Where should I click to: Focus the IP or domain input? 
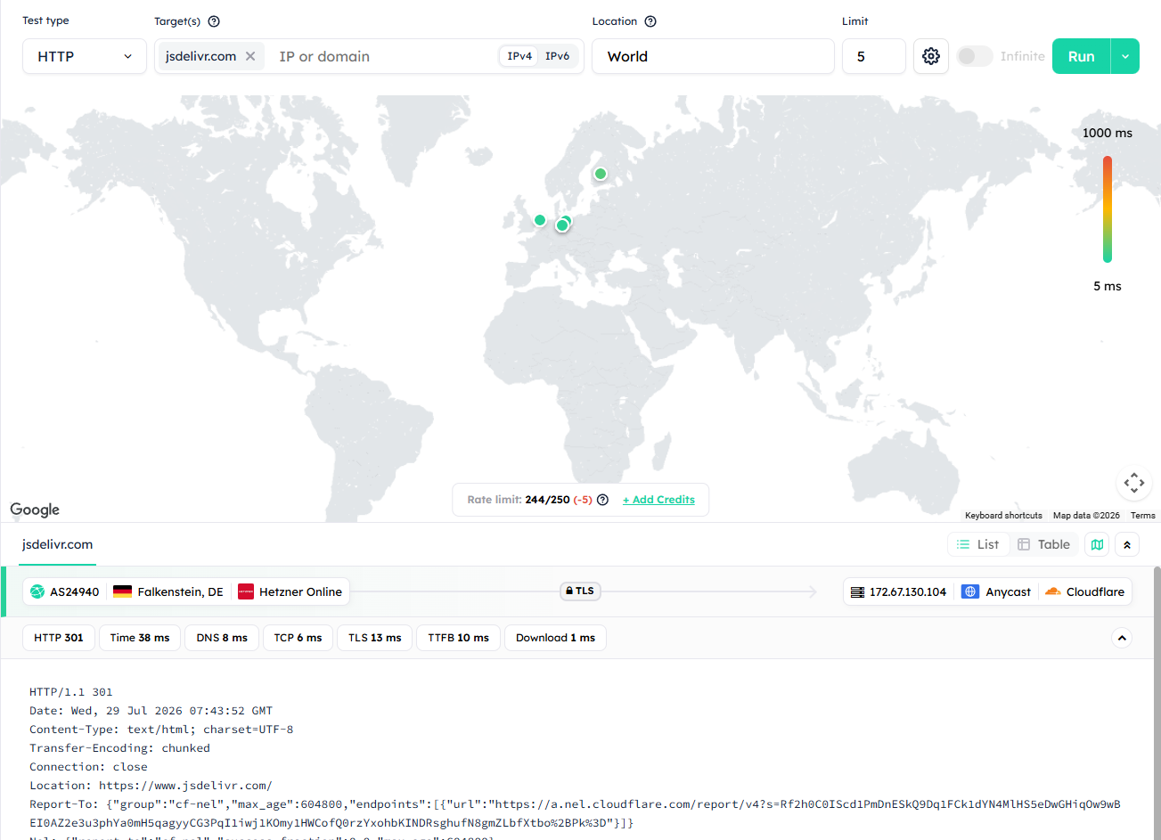[x=383, y=56]
